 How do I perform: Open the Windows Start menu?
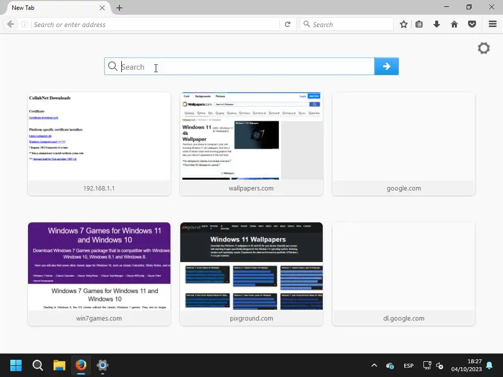[x=16, y=365]
